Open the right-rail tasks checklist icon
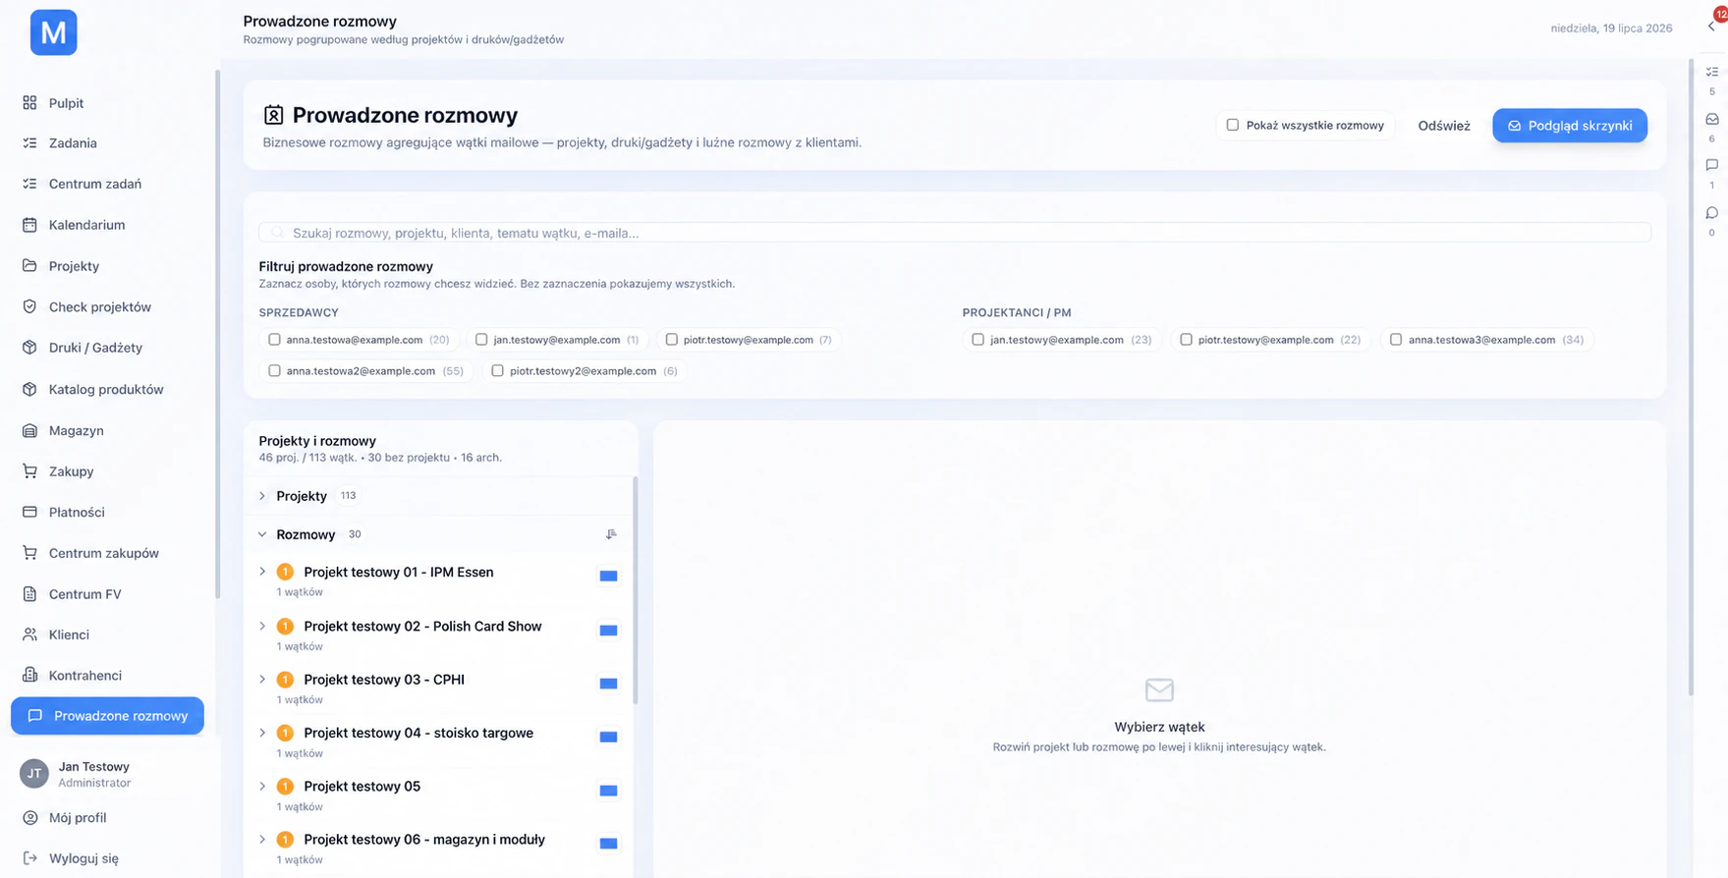1728x878 pixels. [1712, 72]
